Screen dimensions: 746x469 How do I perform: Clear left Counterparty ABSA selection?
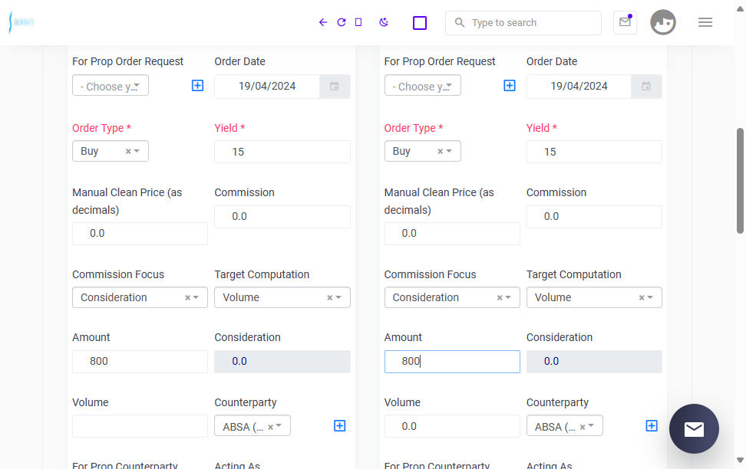270,427
